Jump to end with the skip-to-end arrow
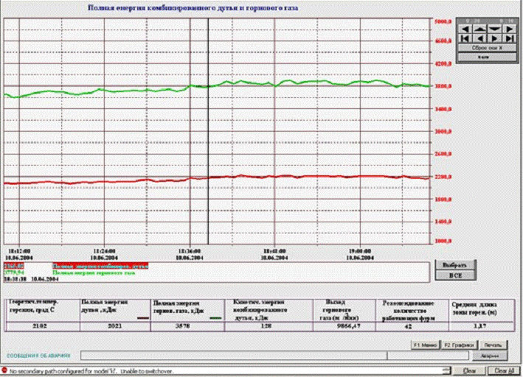This screenshot has height=377, width=523. click(509, 38)
